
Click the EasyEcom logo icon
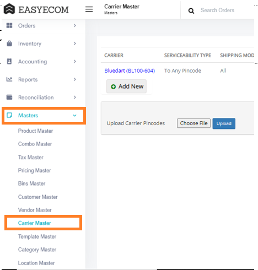pos(9,9)
